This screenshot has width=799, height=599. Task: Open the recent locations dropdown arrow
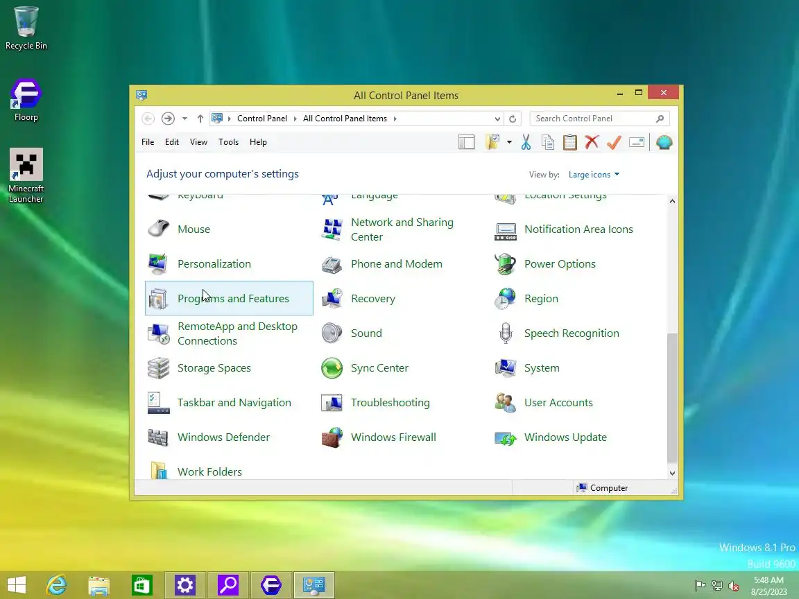click(x=184, y=119)
